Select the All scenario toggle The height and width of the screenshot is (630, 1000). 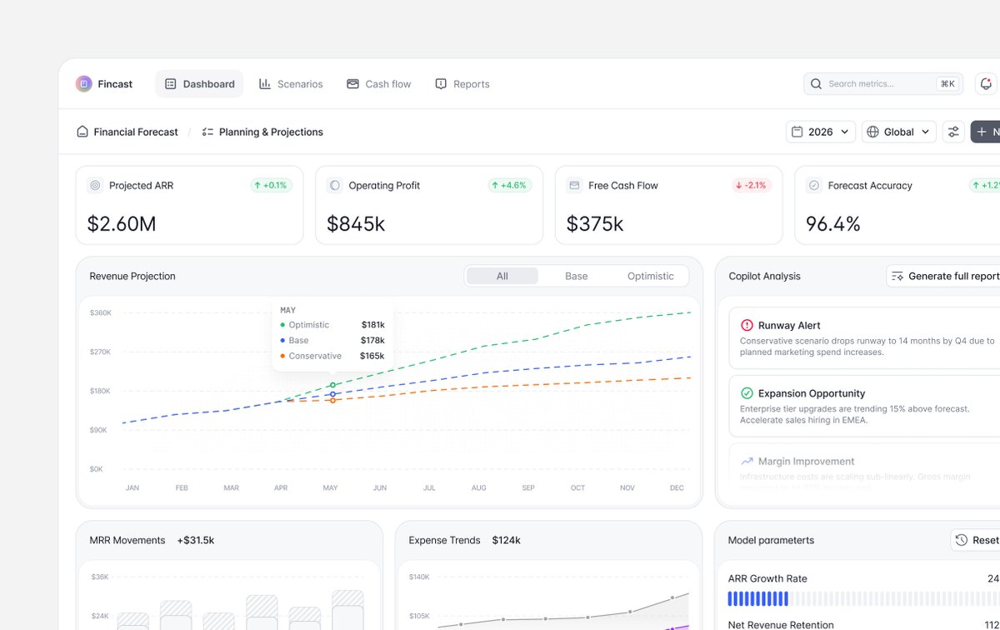(x=502, y=276)
